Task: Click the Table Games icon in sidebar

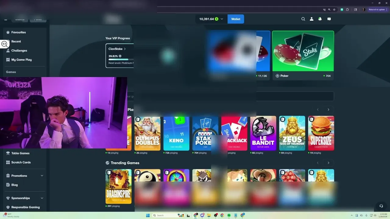Action: 8,153
